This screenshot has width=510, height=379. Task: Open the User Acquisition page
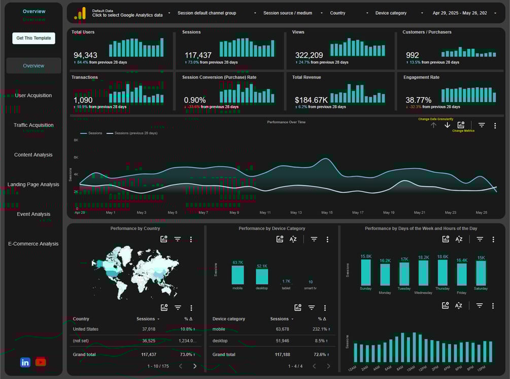coord(33,95)
